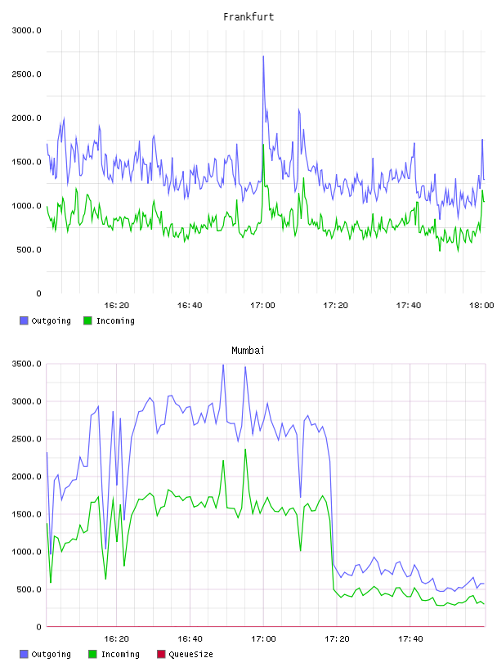This screenshot has height=667, width=497.
Task: Click the 17:40 time label on Frankfurt chart
Action: point(409,305)
